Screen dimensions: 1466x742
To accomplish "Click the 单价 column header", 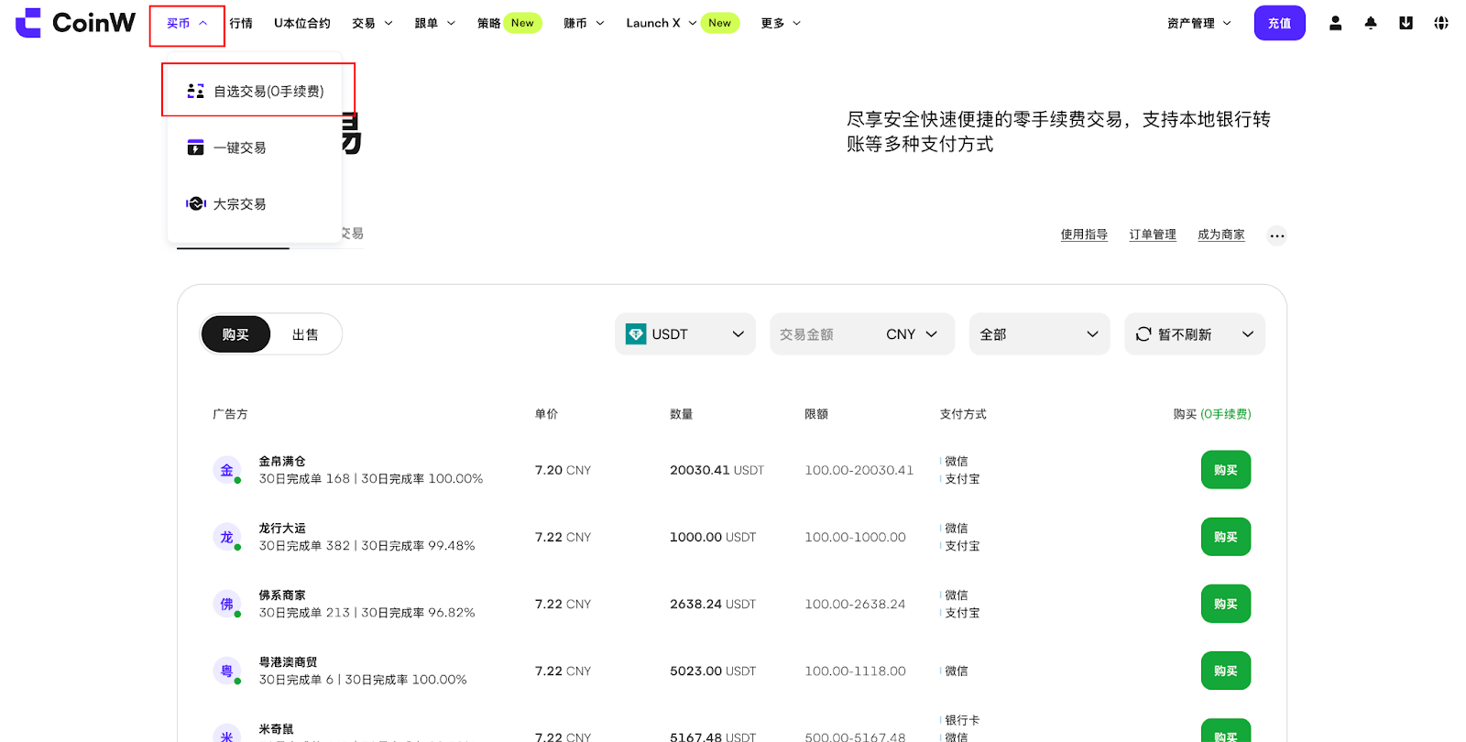I will click(546, 414).
